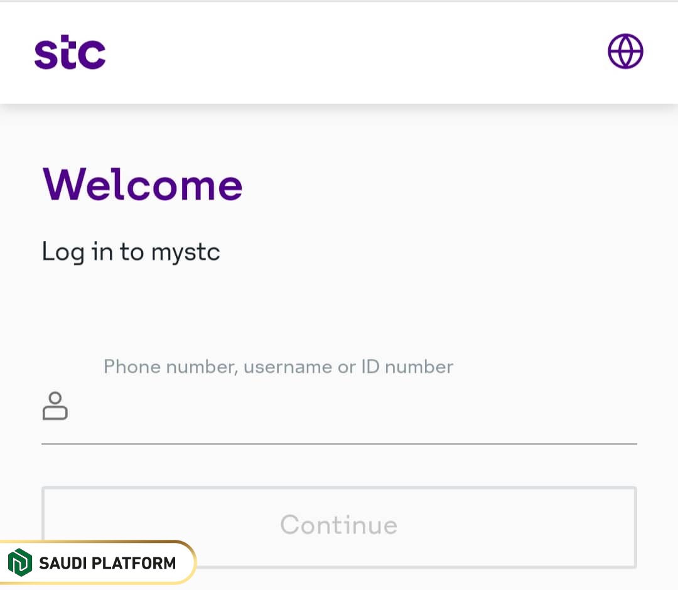Click the greyed-out Continue control
Screen dimensions: 678x590
pyautogui.click(x=339, y=526)
